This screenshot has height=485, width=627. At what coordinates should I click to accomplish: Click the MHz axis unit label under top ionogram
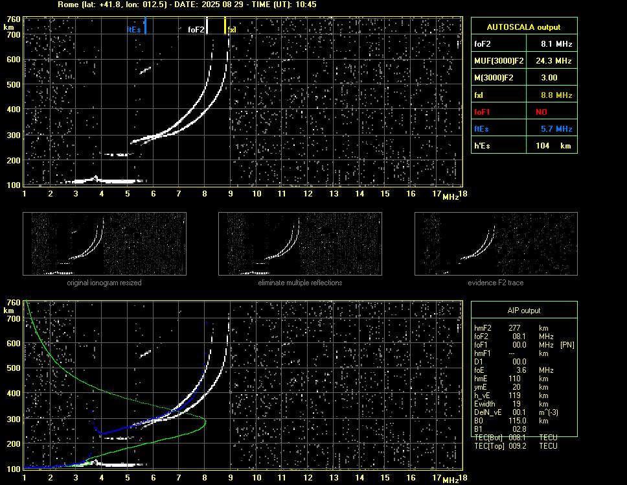[450, 197]
